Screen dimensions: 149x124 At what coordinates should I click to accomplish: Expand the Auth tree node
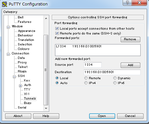20,86
